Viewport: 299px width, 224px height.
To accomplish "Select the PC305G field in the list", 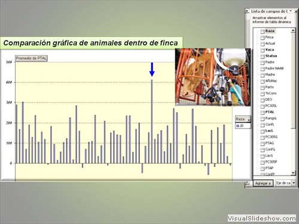I will [271, 137].
